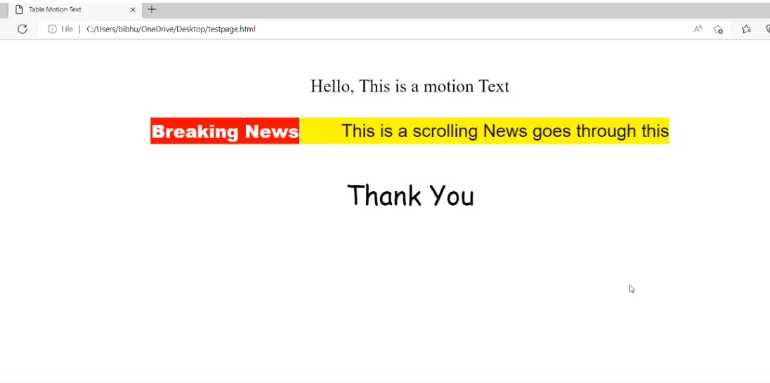This screenshot has width=770, height=383.
Task: Open the new tab plus button
Action: point(152,9)
